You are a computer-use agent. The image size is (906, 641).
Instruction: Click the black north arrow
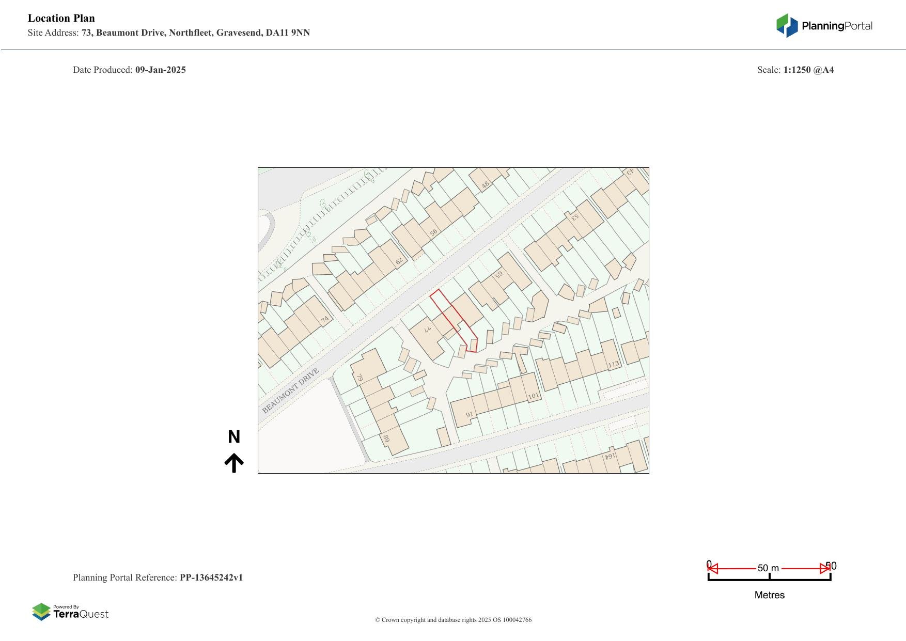(x=234, y=463)
